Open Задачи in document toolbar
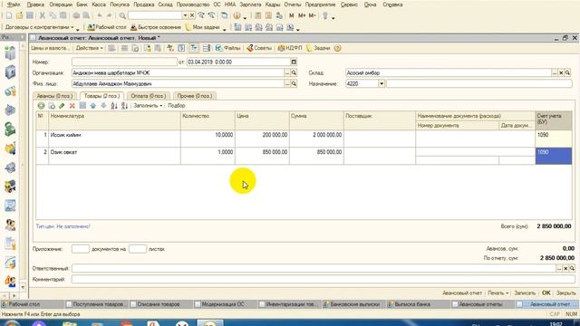Image resolution: width=580 pixels, height=326 pixels. (x=318, y=48)
